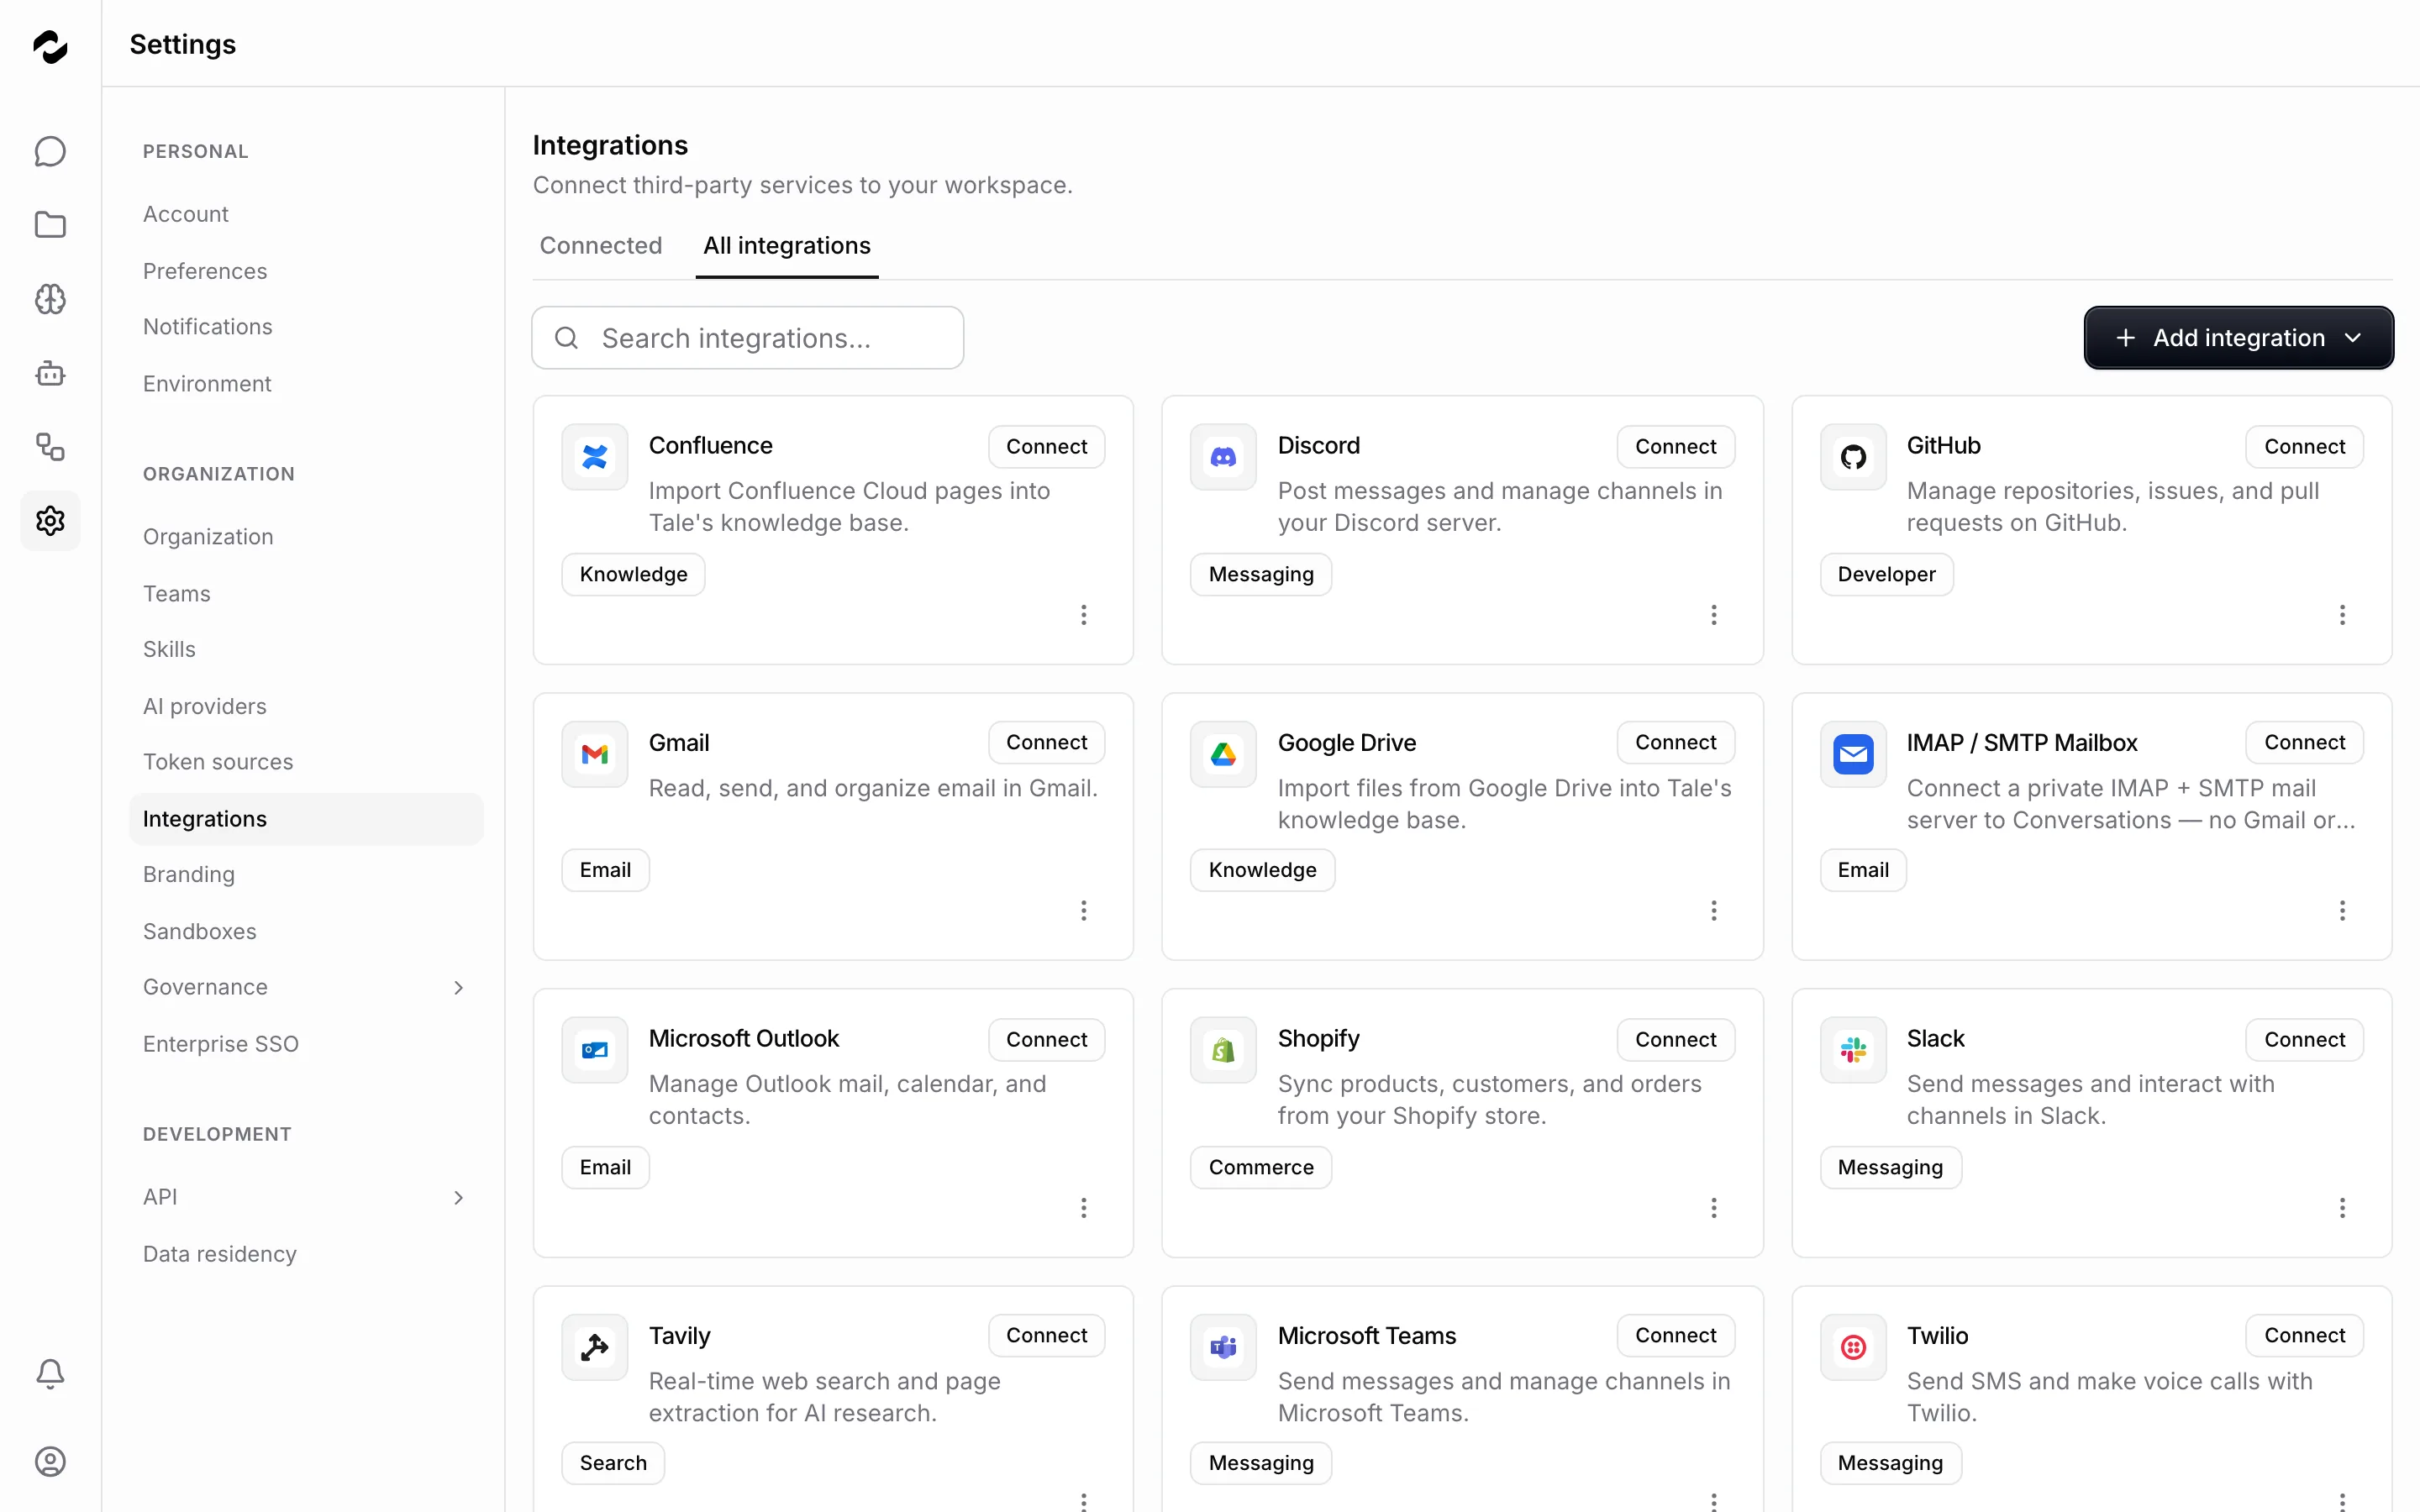This screenshot has width=2420, height=1512.
Task: Open the chat icon in left rail
Action: (50, 151)
